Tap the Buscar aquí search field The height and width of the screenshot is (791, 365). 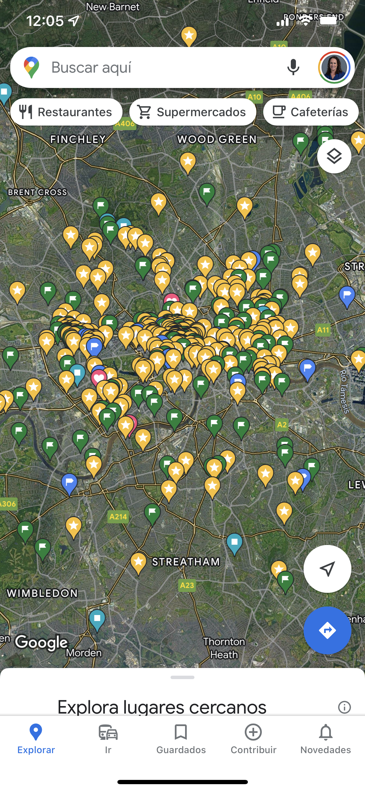tap(159, 67)
